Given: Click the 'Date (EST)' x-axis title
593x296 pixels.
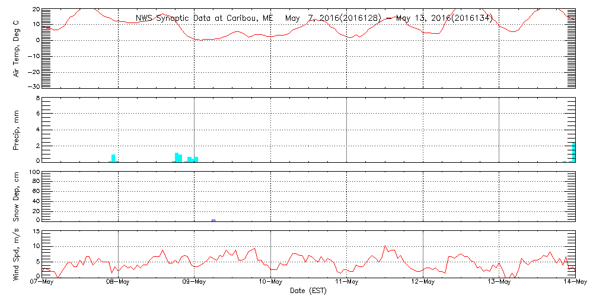Looking at the screenshot, I should [x=308, y=291].
